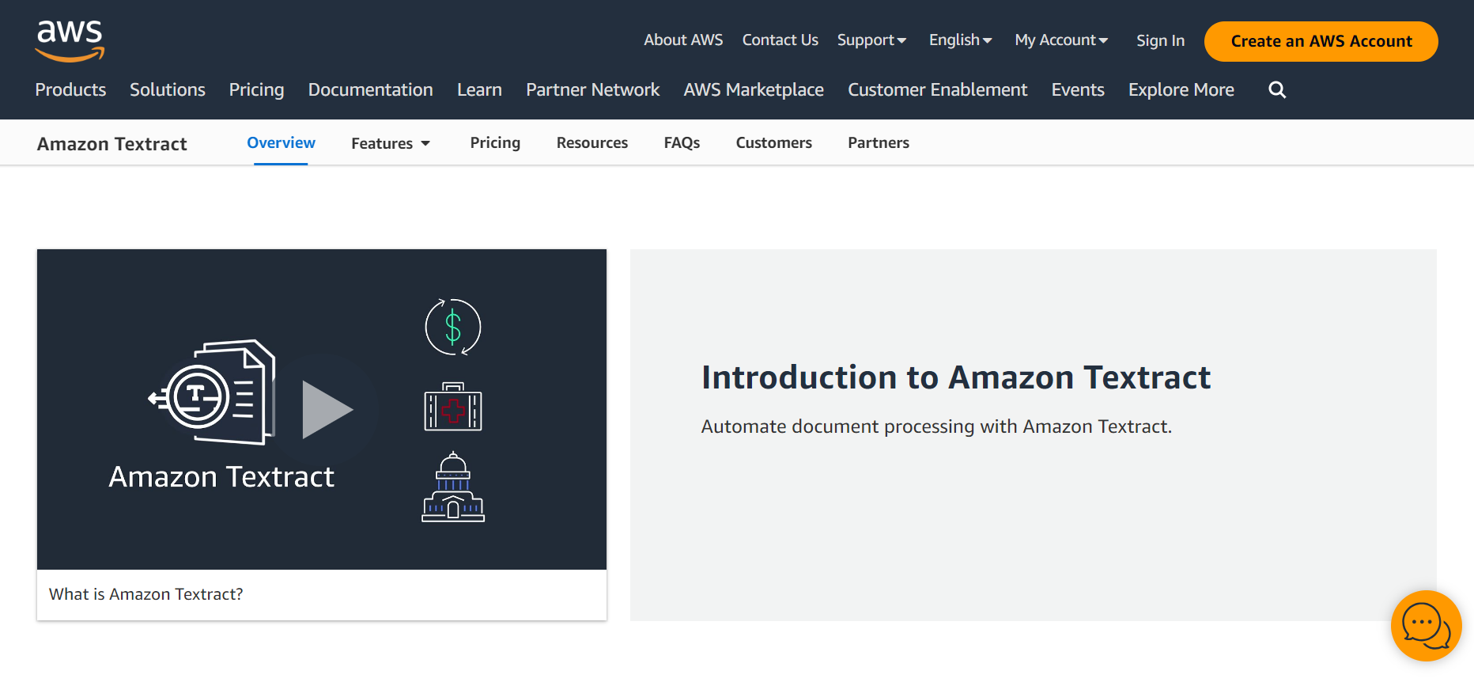This screenshot has width=1474, height=686.
Task: Click the 'What is Amazon Textract?' caption
Action: point(146,594)
